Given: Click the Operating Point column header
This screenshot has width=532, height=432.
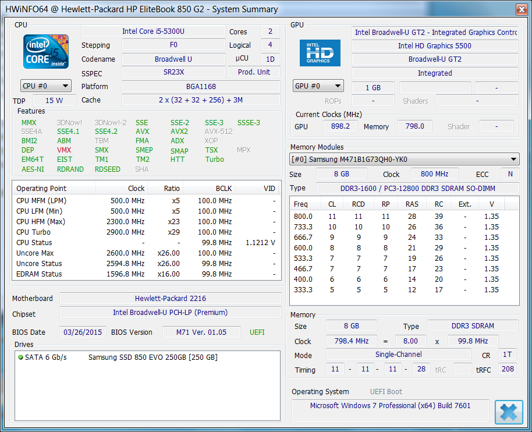Looking at the screenshot, I should pyautogui.click(x=54, y=188).
